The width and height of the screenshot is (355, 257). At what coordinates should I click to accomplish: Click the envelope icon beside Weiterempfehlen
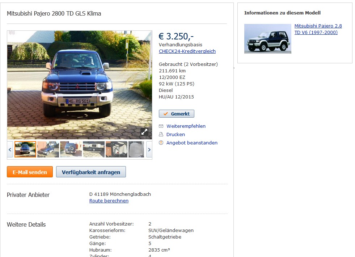tap(161, 126)
